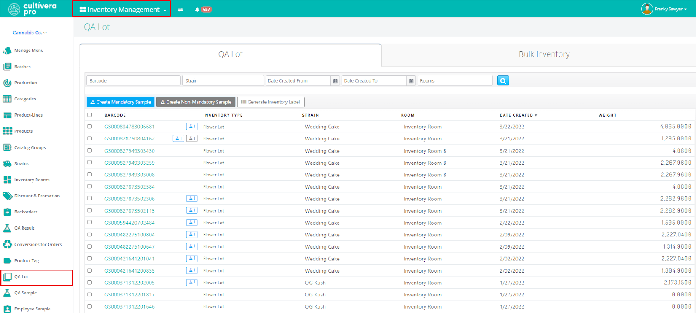Screen dimensions: 696x313
Task: Click the Rooms filter input field
Action: (x=455, y=80)
